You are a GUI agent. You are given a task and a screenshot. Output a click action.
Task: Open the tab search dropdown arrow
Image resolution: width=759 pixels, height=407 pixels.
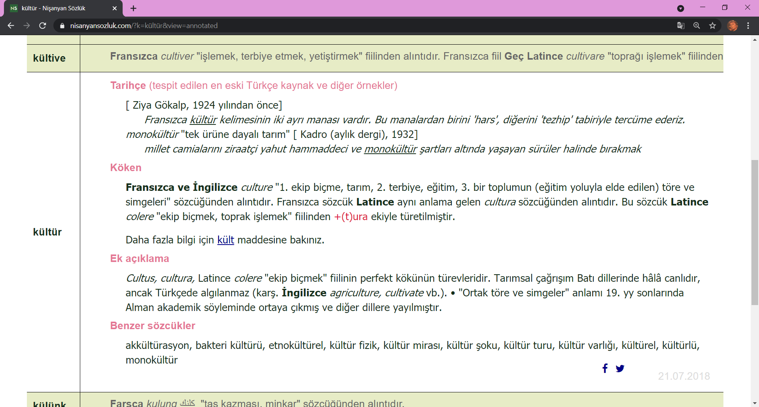680,8
